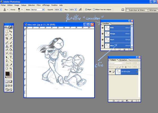Select the Dodge tool
Image resolution: width=158 pixels, height=113 pixels.
point(11,53)
